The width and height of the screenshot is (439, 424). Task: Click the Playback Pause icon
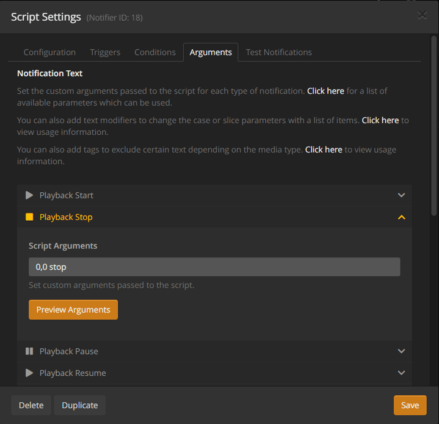click(29, 351)
